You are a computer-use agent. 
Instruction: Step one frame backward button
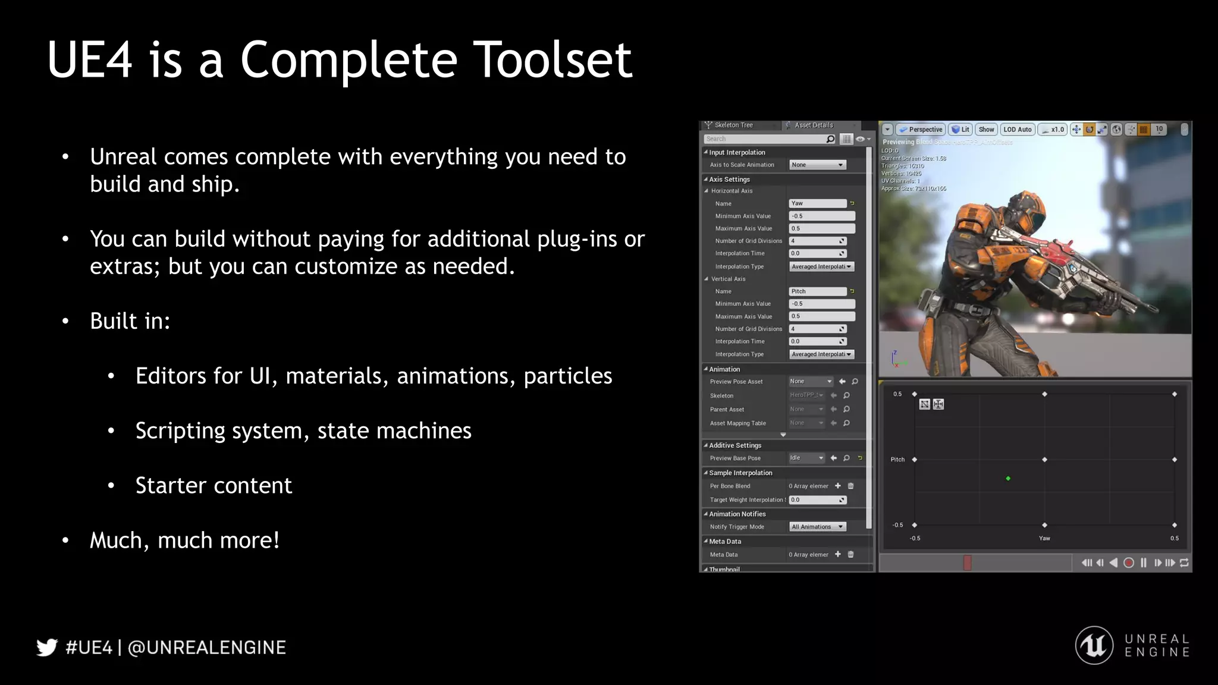pos(1100,563)
